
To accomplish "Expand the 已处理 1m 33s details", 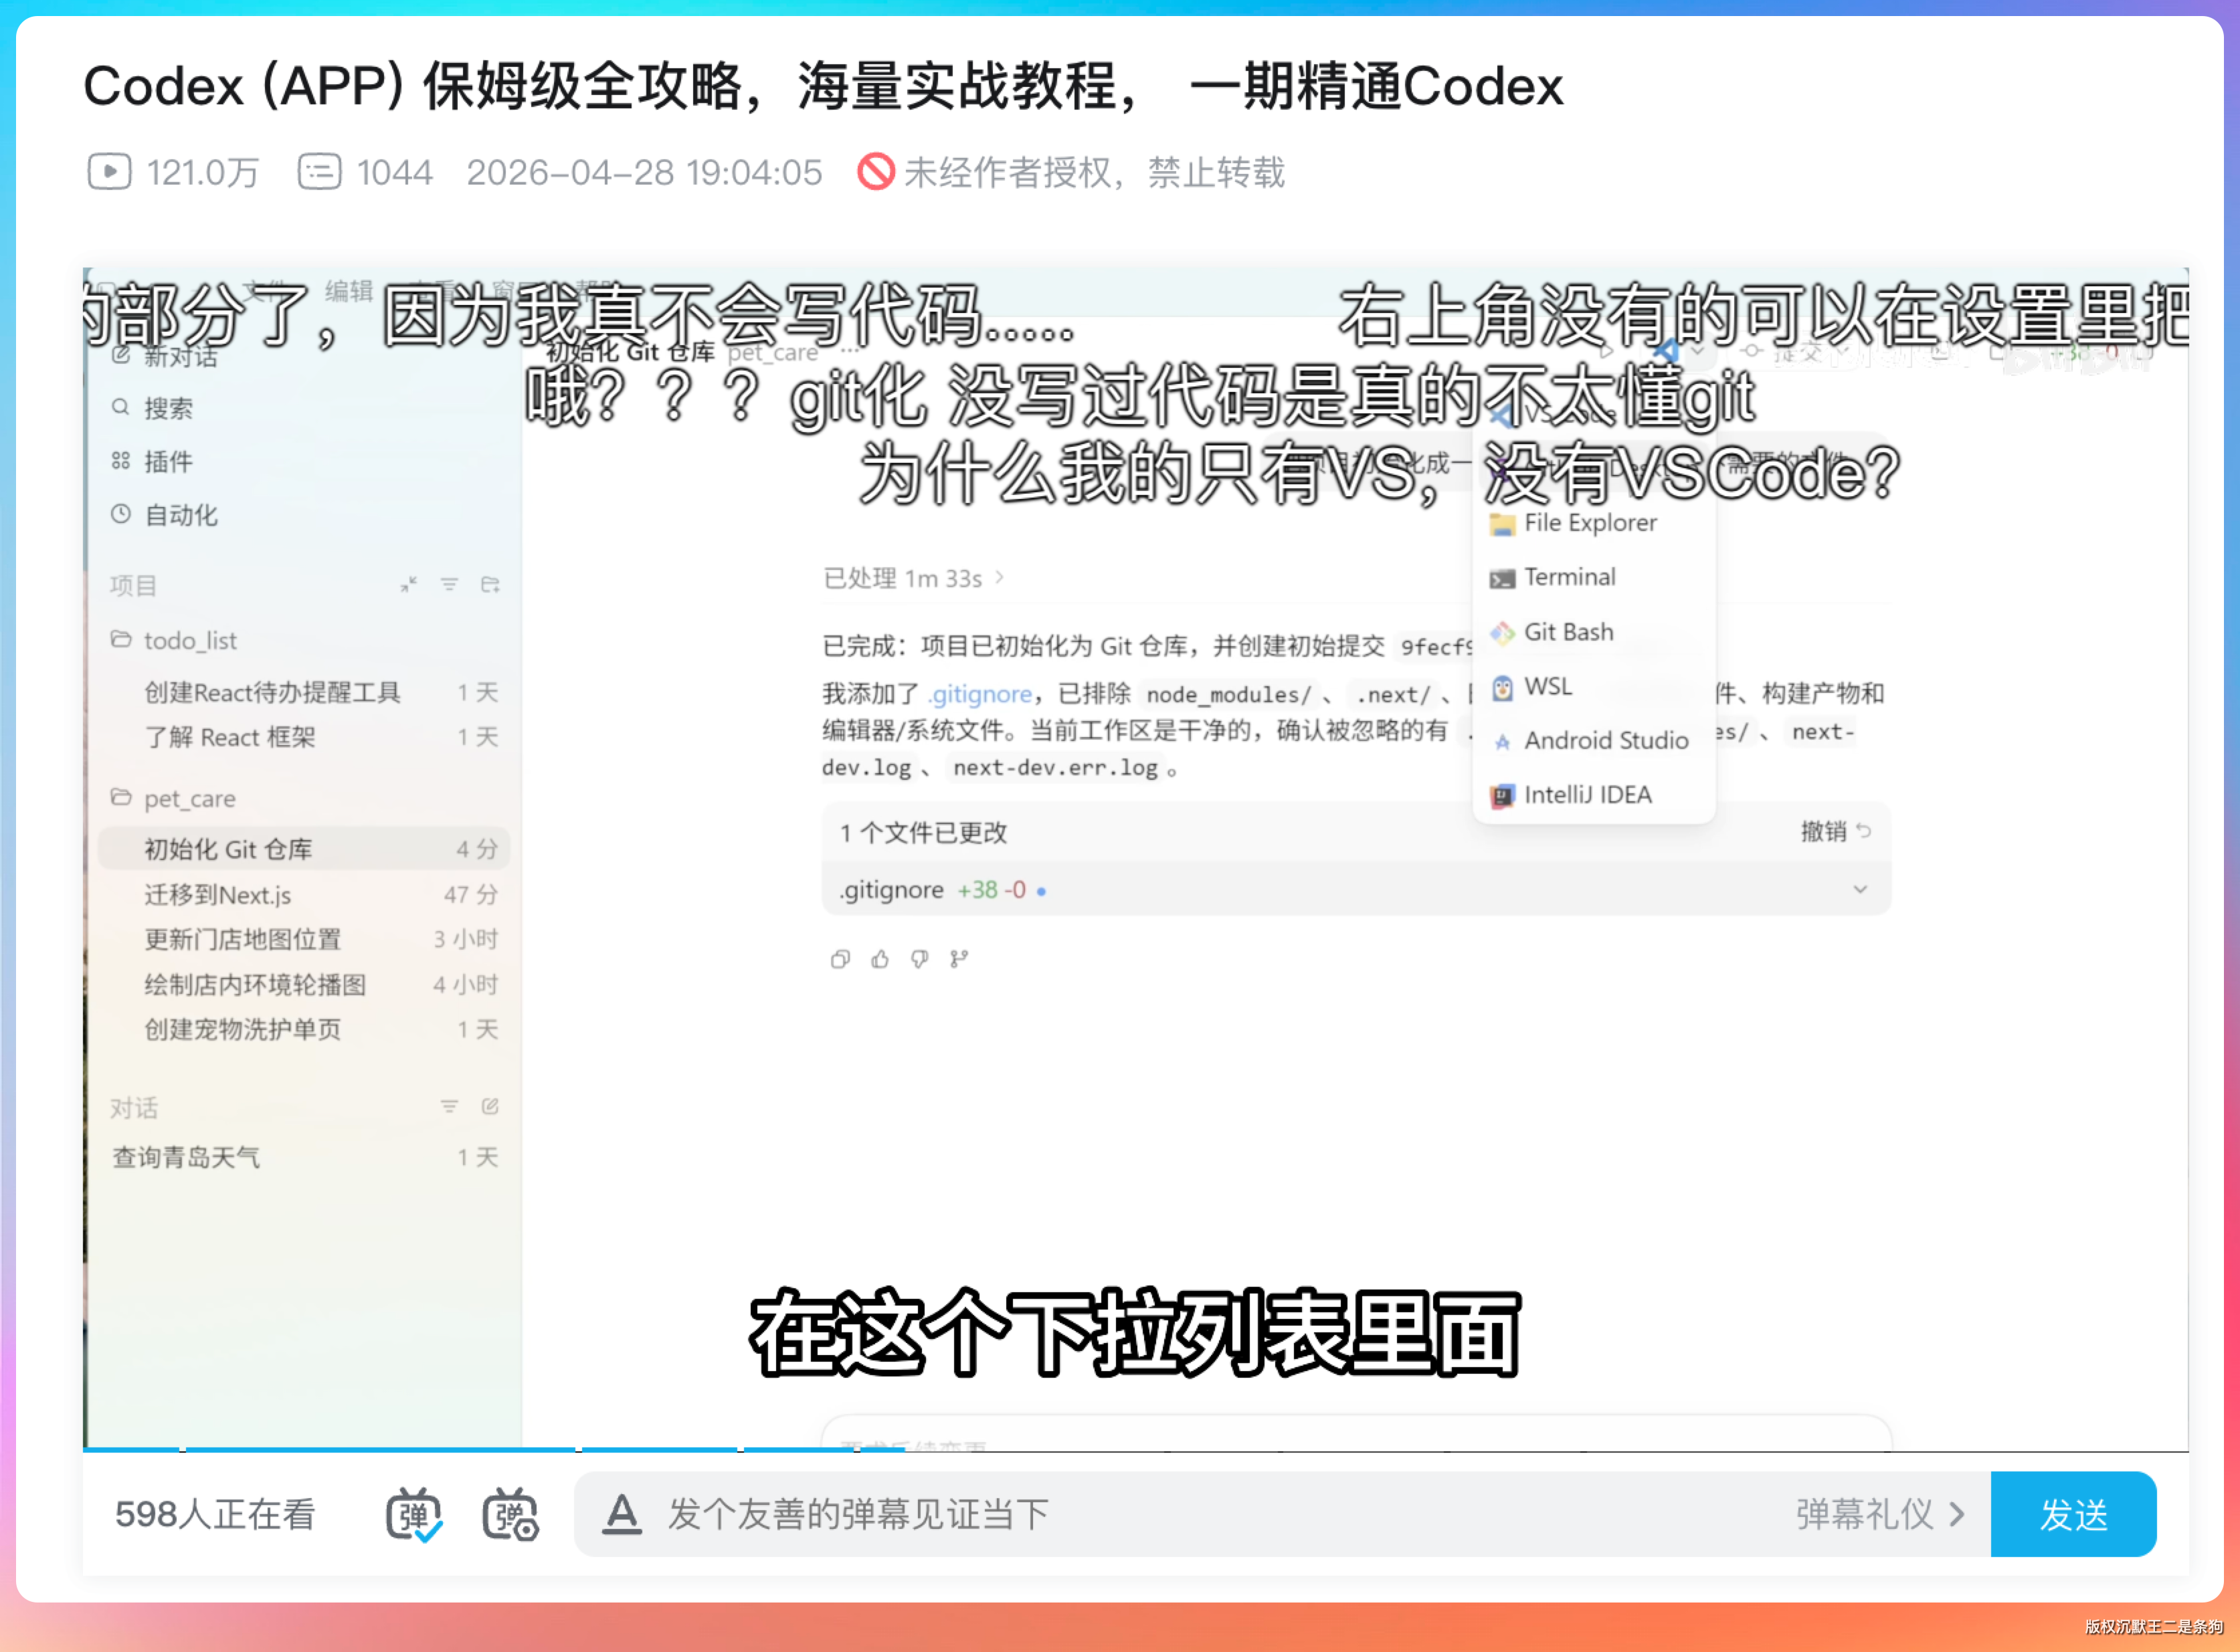I will (x=913, y=578).
